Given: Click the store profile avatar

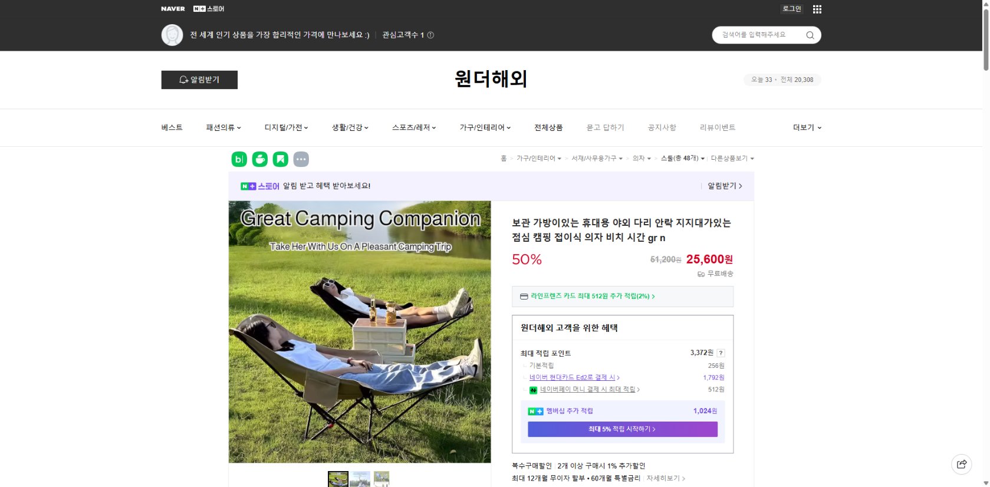Looking at the screenshot, I should click(172, 35).
